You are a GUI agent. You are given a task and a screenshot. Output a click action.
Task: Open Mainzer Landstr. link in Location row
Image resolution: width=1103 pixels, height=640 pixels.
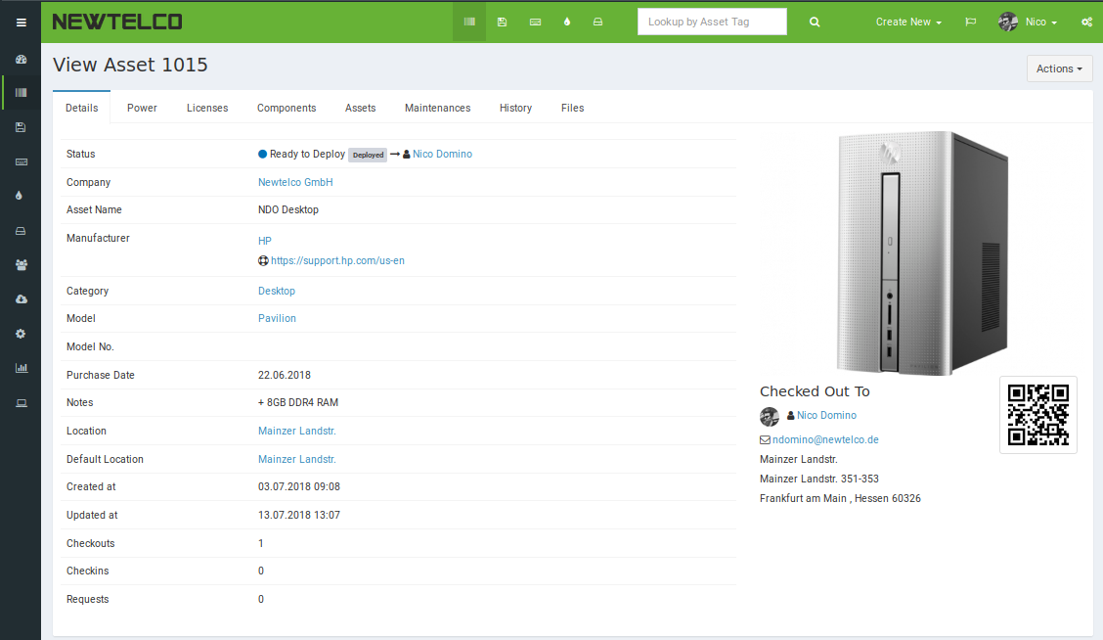(297, 431)
